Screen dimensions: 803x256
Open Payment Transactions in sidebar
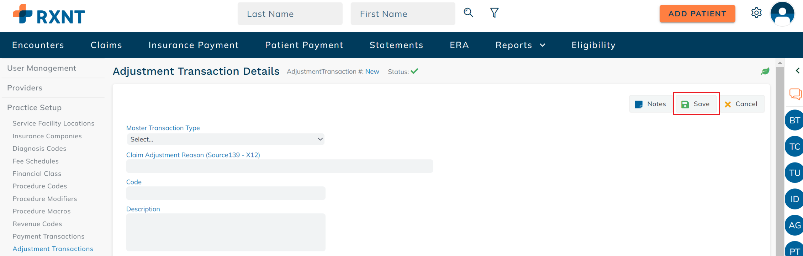point(48,236)
